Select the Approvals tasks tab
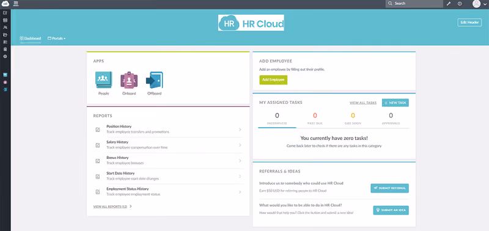This screenshot has width=489, height=231. pyautogui.click(x=391, y=119)
